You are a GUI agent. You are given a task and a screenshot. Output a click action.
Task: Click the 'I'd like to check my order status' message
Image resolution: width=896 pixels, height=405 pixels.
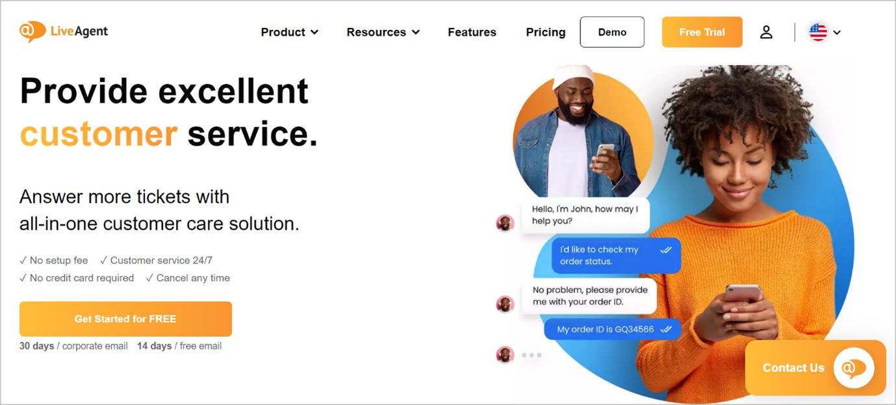click(x=616, y=255)
